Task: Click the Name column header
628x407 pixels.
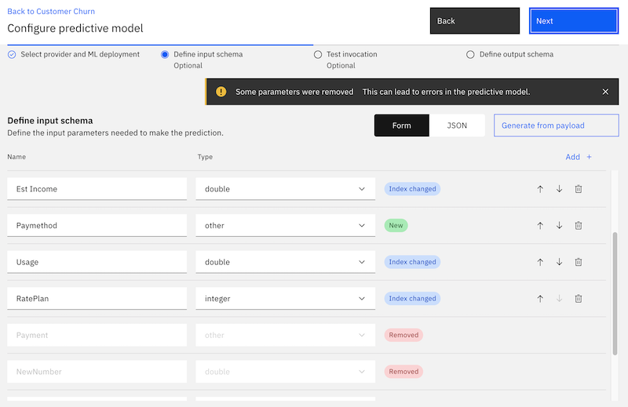Action: 16,157
